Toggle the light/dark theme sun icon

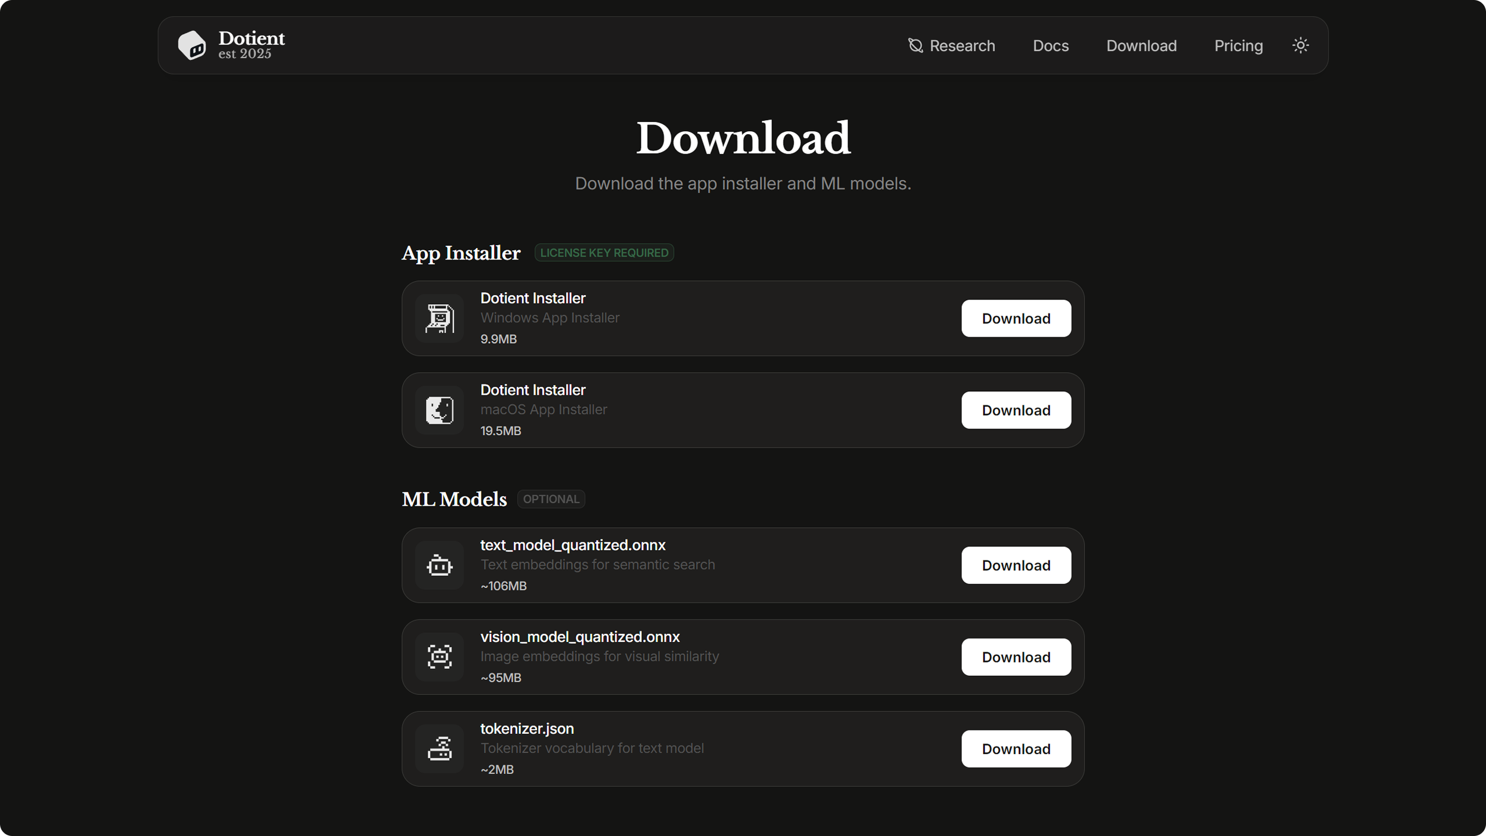[1300, 45]
